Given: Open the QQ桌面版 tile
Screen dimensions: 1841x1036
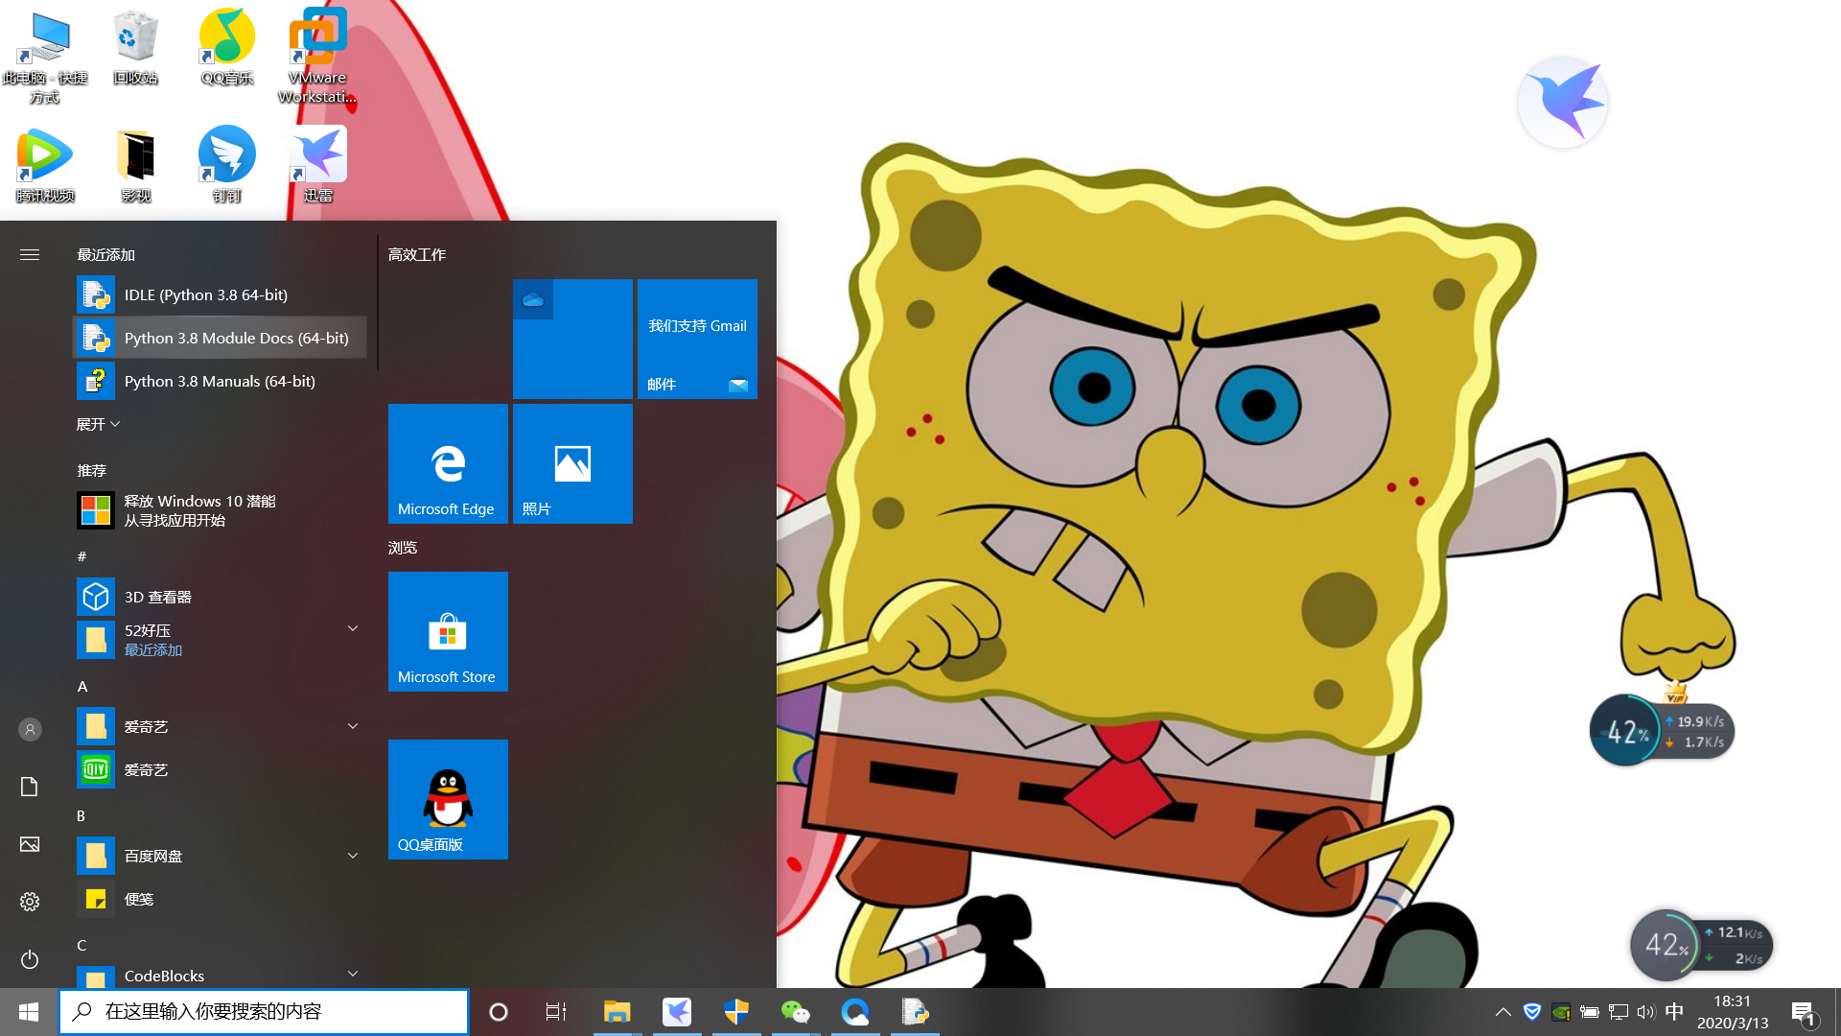Looking at the screenshot, I should pos(448,799).
